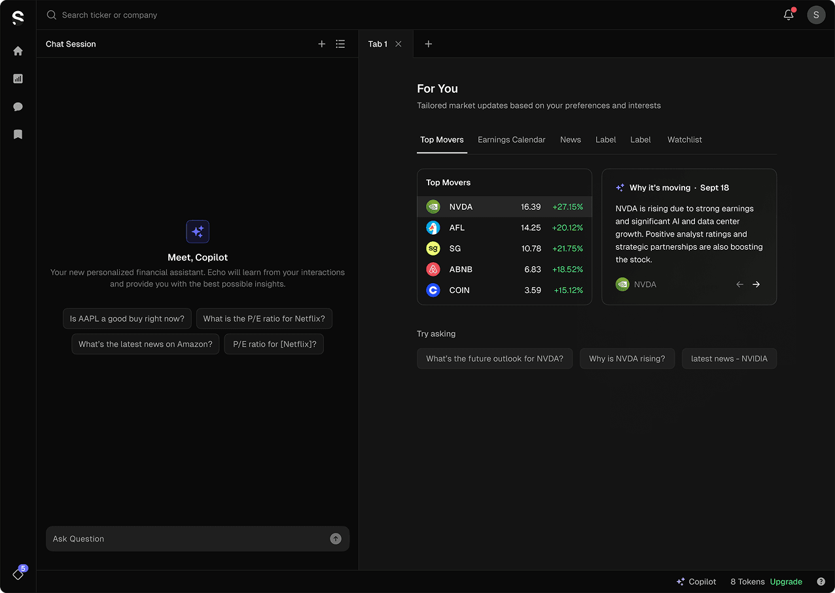Click the help question mark icon
This screenshot has height=593, width=835.
click(x=821, y=581)
